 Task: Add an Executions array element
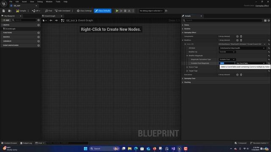(x=237, y=75)
